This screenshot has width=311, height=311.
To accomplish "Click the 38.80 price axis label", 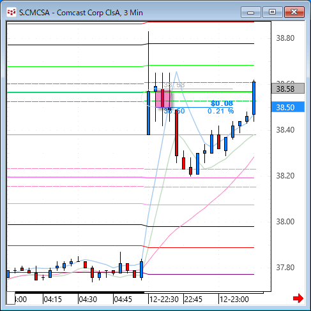I will 285,38.
